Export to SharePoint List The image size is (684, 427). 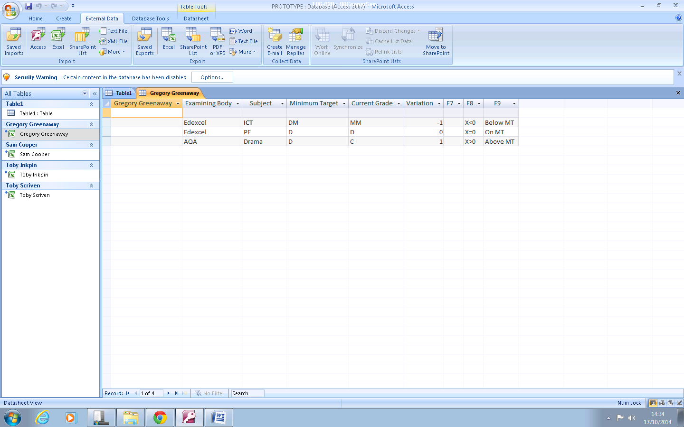(193, 42)
